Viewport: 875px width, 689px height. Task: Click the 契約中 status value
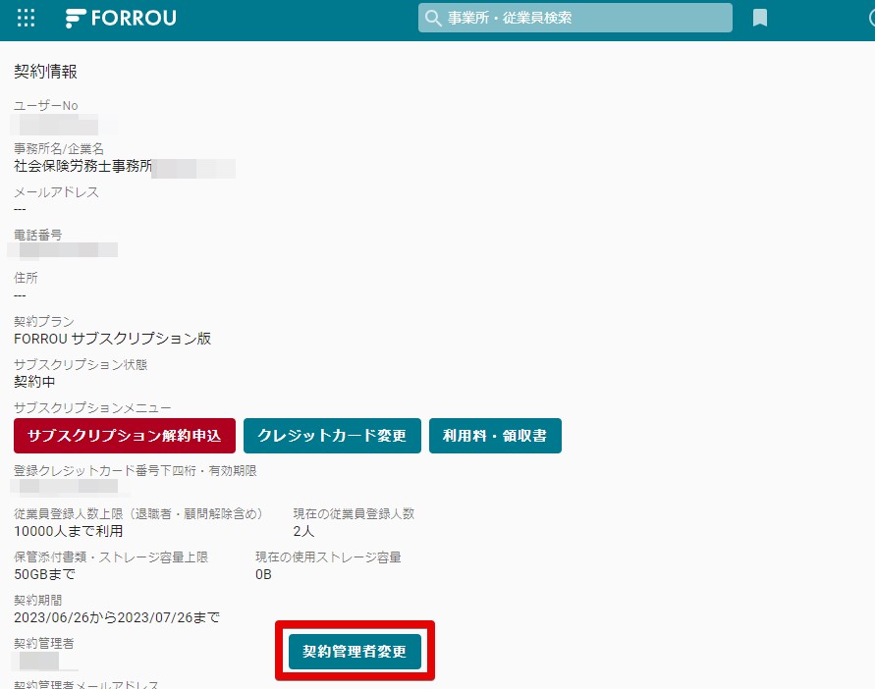point(34,382)
